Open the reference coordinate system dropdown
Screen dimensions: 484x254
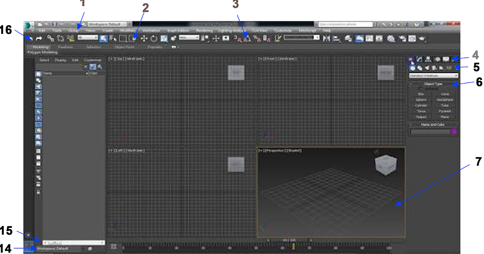coord(189,37)
